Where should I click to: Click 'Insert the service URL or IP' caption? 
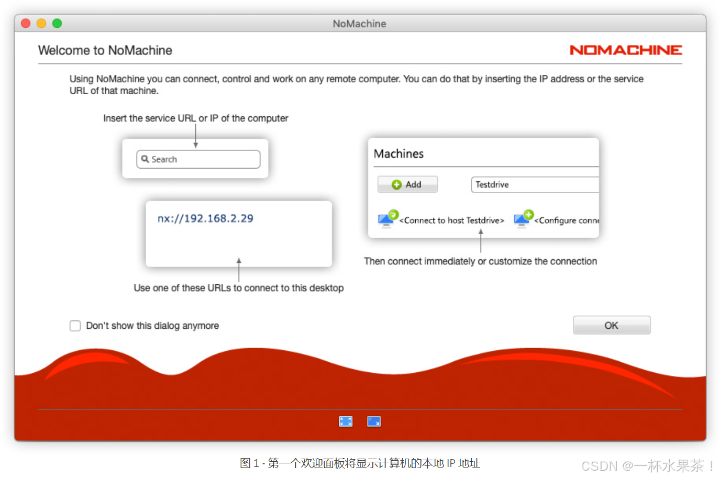pyautogui.click(x=196, y=118)
